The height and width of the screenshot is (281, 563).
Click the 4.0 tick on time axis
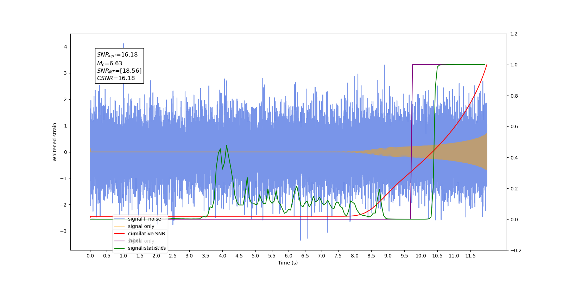(222, 256)
